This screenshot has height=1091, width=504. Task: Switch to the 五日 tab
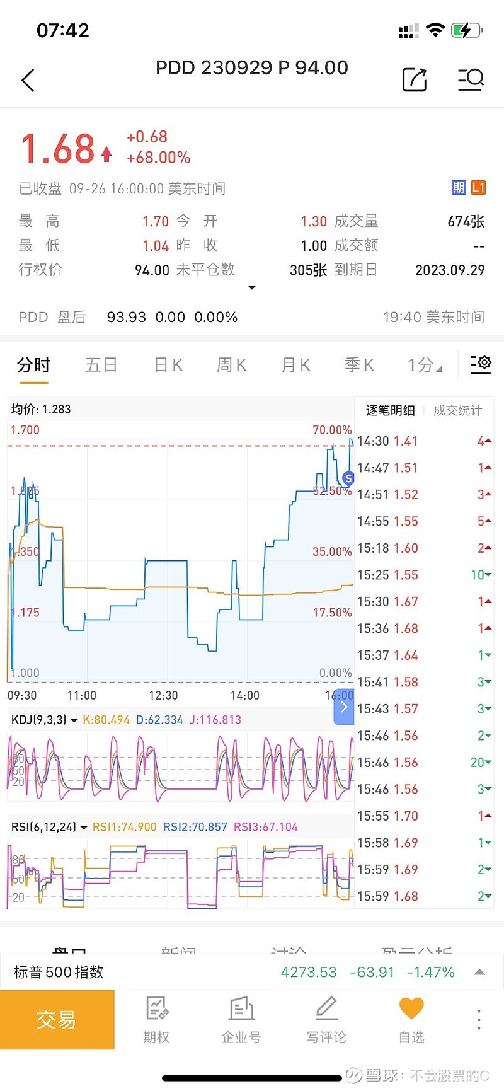(x=101, y=365)
